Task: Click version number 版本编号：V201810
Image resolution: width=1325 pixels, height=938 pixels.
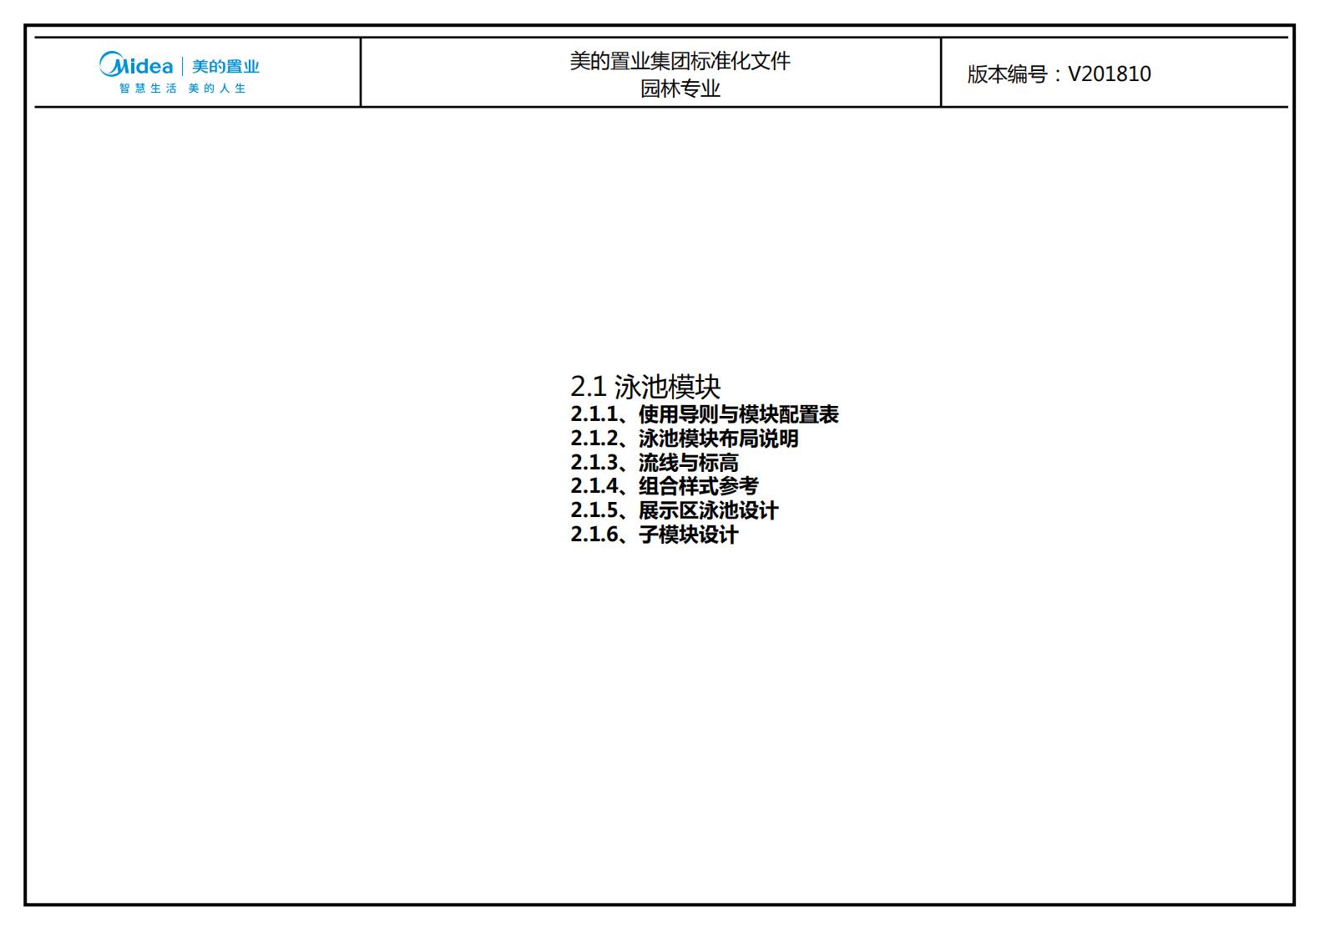Action: (x=1059, y=74)
